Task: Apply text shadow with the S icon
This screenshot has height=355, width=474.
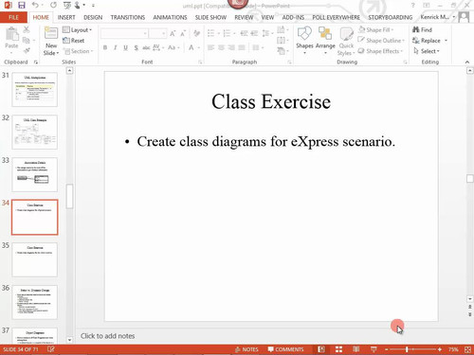Action: click(x=136, y=47)
